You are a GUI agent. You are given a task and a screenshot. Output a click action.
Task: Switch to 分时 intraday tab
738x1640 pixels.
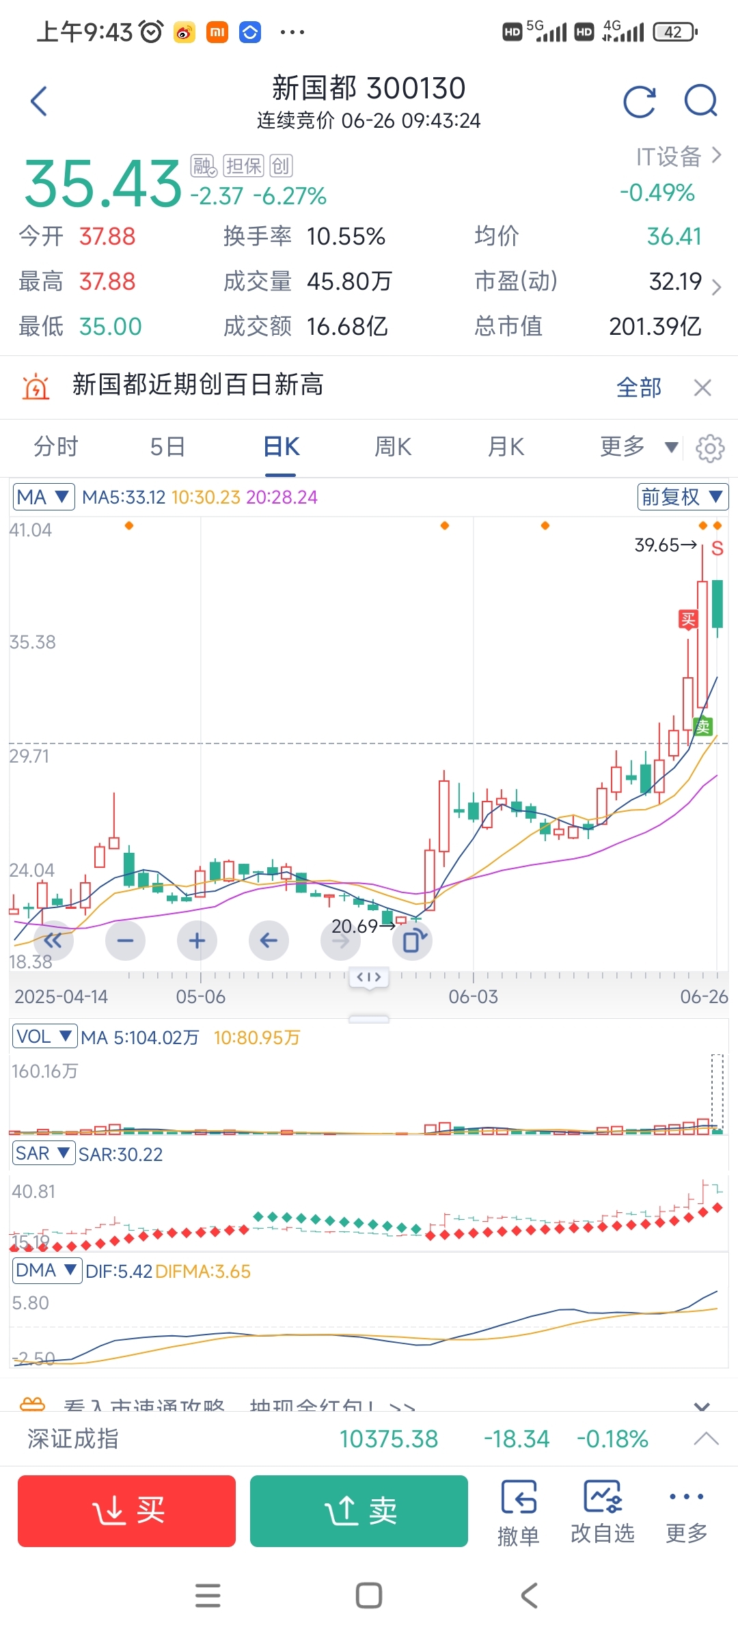(x=56, y=447)
